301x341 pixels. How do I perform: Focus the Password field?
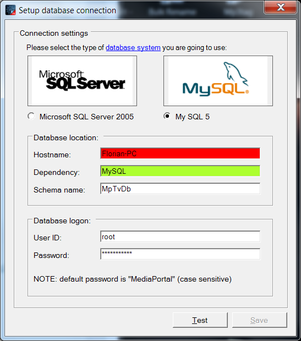pos(180,254)
